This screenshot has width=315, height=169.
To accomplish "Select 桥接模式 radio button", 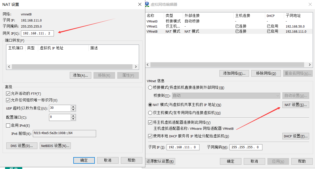I will (150, 88).
